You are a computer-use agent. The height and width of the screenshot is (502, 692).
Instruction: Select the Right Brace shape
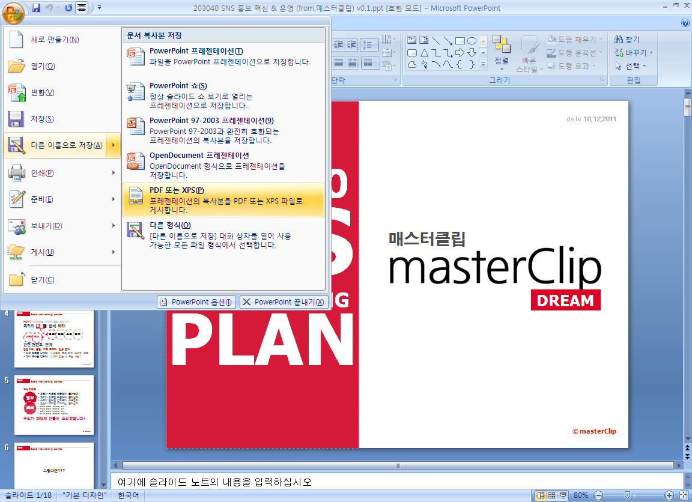[x=472, y=65]
